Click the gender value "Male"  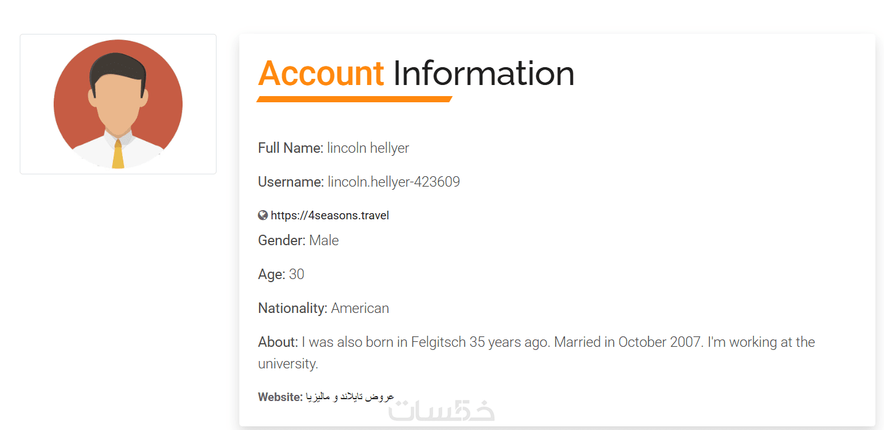pyautogui.click(x=324, y=240)
